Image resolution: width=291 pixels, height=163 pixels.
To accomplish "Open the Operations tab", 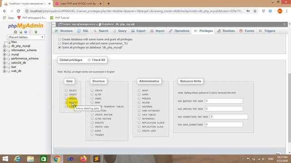I will [x=179, y=31].
